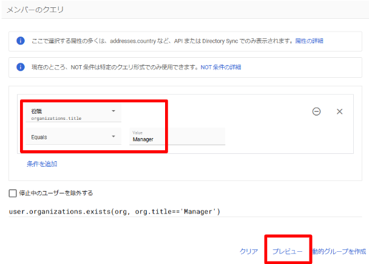Click the circled minus icon on condition row

coord(316,111)
